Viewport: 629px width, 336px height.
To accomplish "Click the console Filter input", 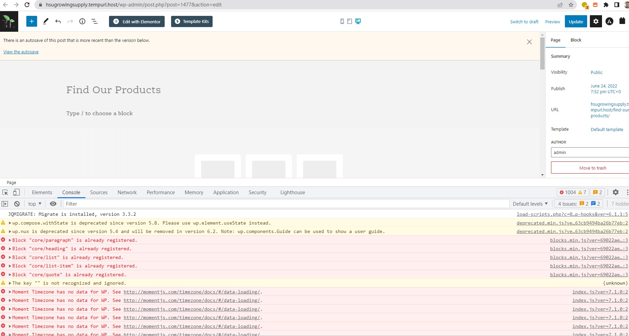I will click(x=286, y=204).
